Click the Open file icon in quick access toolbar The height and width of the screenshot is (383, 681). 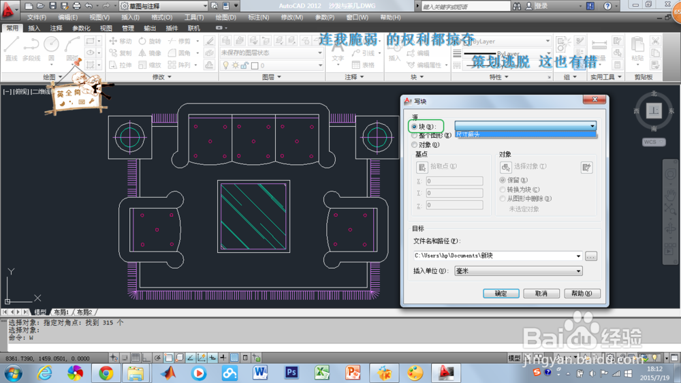pos(40,5)
